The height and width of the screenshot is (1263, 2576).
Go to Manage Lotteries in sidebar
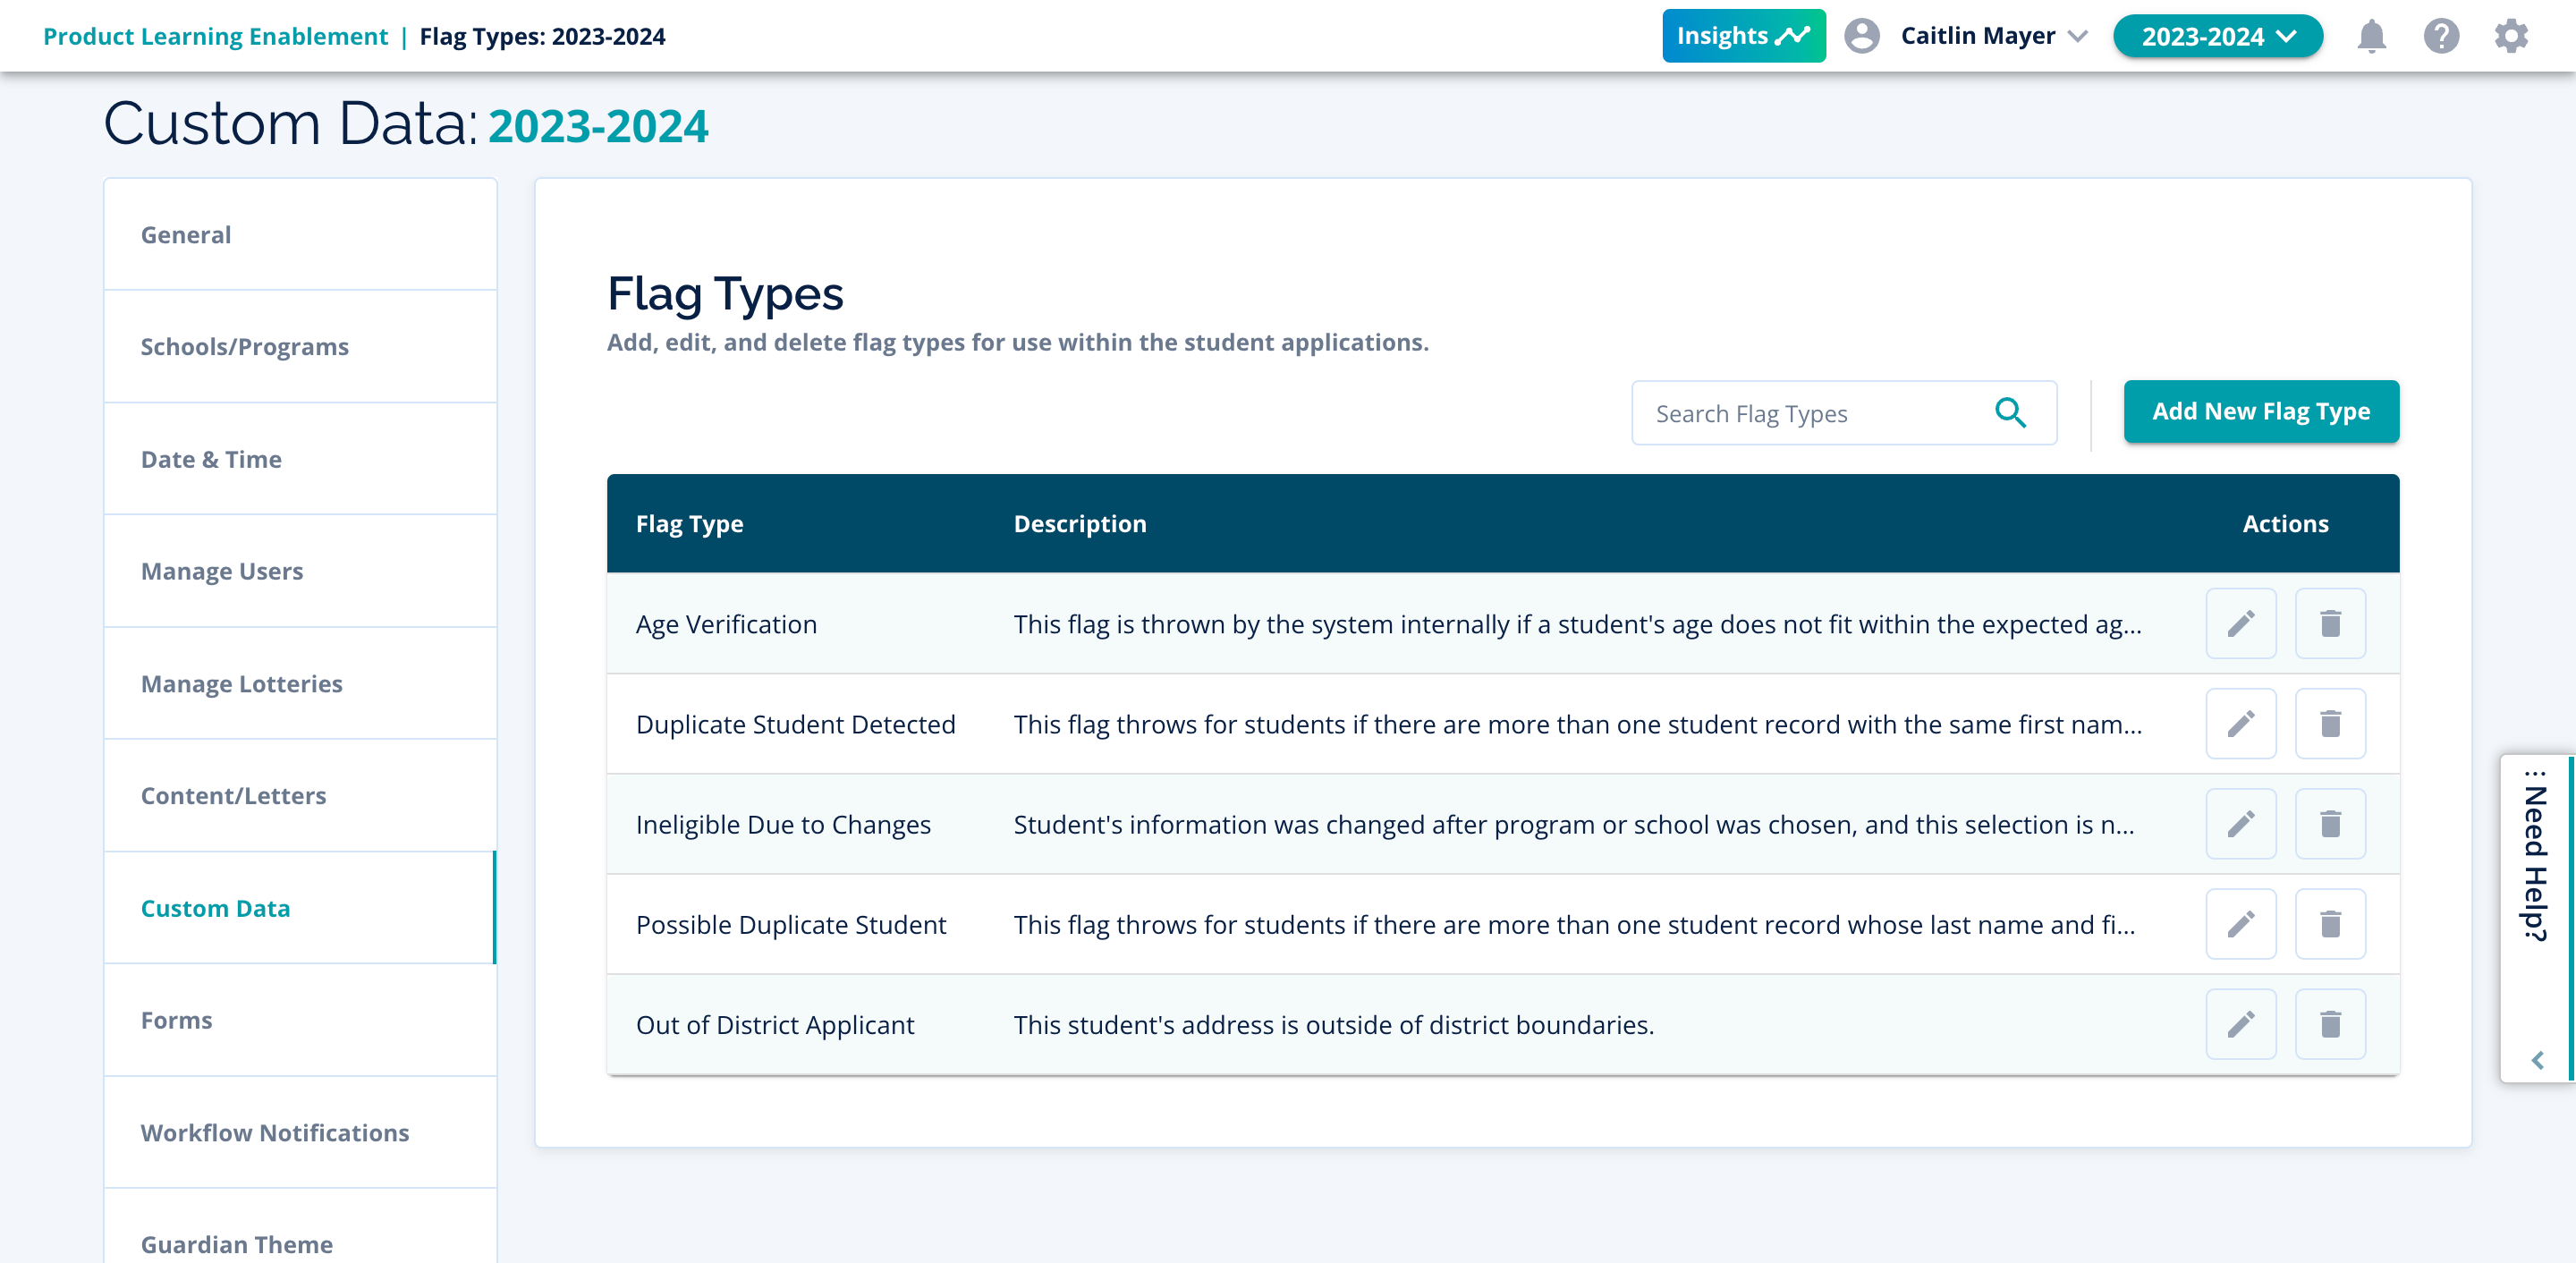point(241,684)
